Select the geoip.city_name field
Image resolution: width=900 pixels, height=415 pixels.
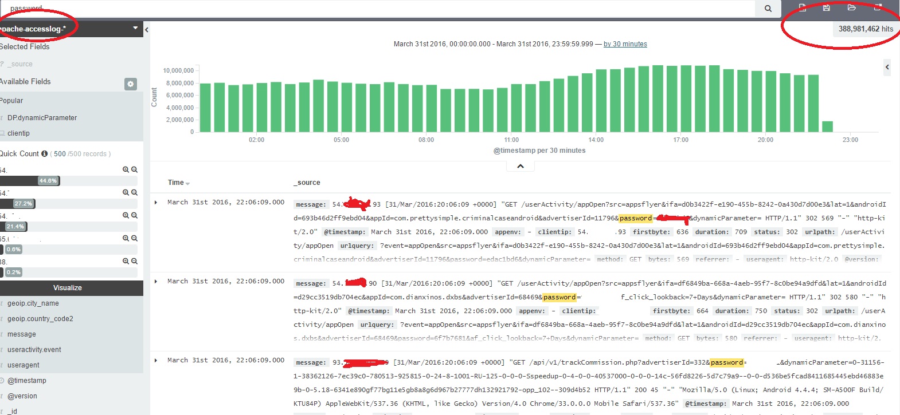coord(33,303)
